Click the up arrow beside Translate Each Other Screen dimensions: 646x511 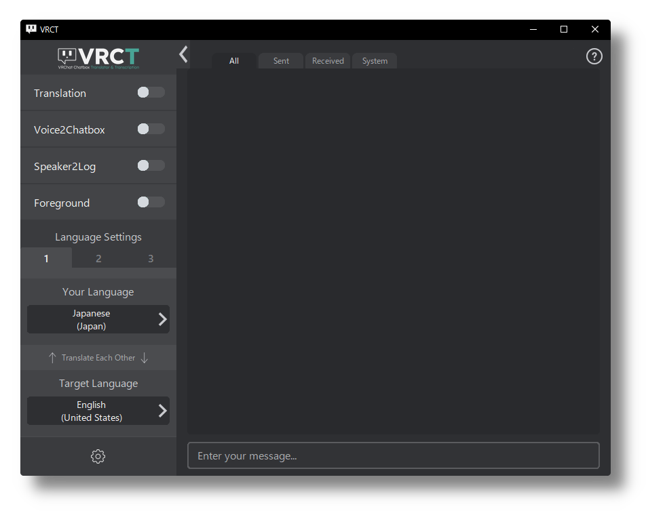(x=52, y=358)
